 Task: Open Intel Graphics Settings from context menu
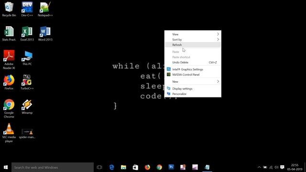(x=193, y=69)
